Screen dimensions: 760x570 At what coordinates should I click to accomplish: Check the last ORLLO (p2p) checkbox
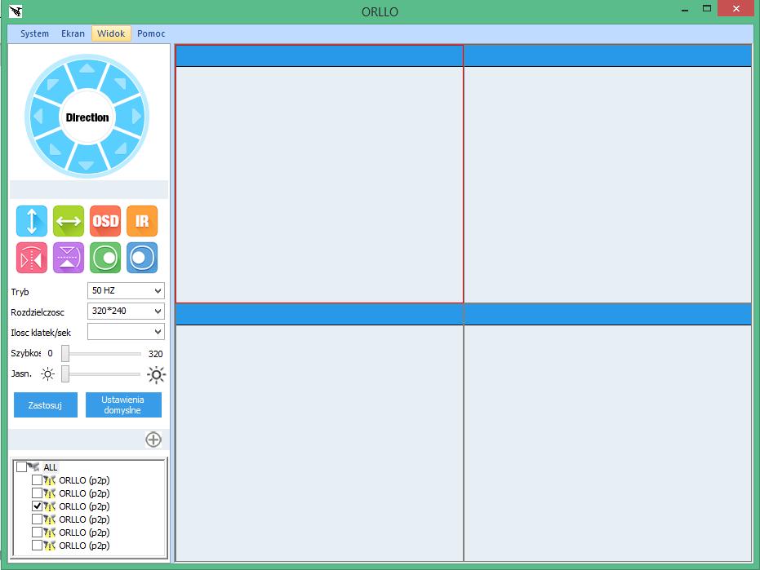pyautogui.click(x=37, y=546)
